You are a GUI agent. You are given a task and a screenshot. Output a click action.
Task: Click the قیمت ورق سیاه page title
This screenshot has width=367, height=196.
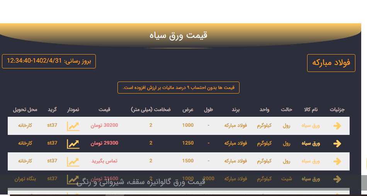point(178,35)
